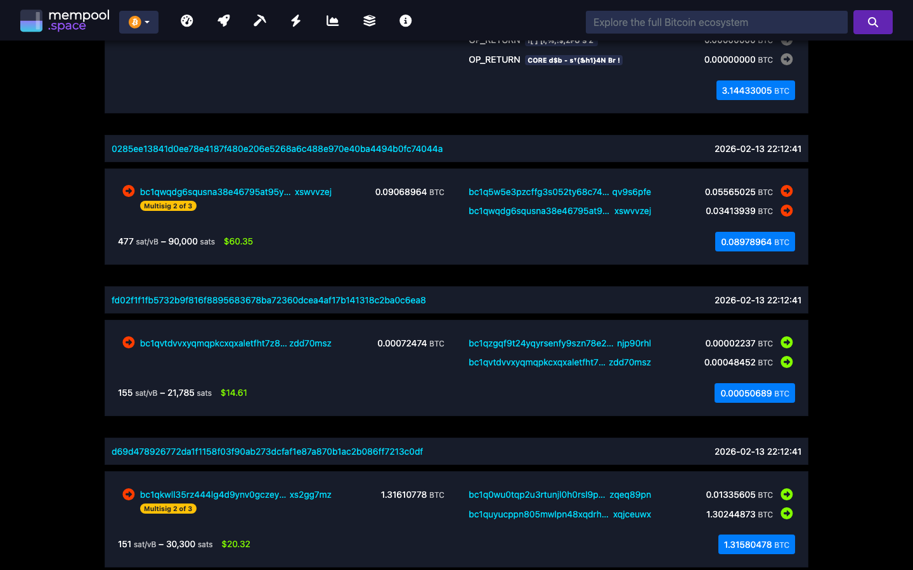This screenshot has width=913, height=570.
Task: Expand the Bitcoin network selector dropdown
Action: 139,21
